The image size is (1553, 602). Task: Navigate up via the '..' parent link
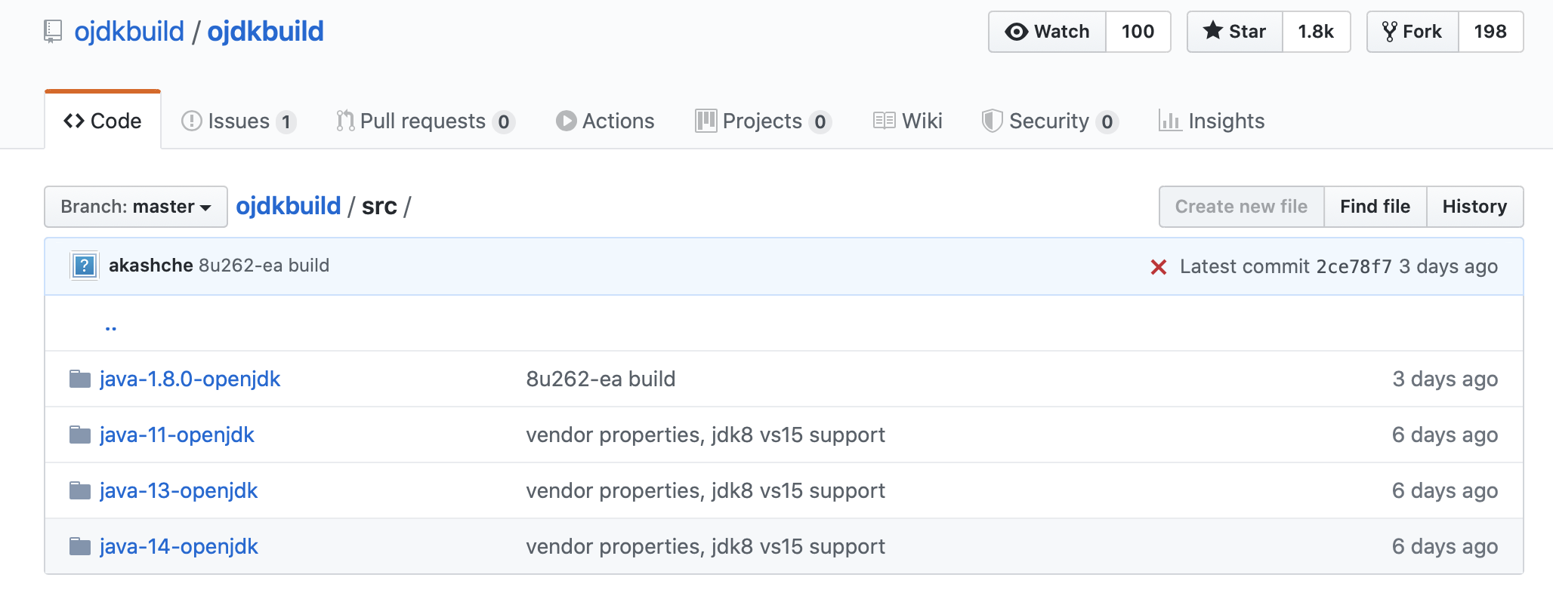coord(111,326)
